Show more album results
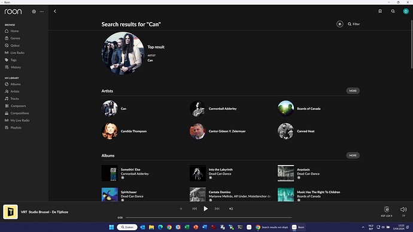The image size is (413, 232). [x=353, y=155]
